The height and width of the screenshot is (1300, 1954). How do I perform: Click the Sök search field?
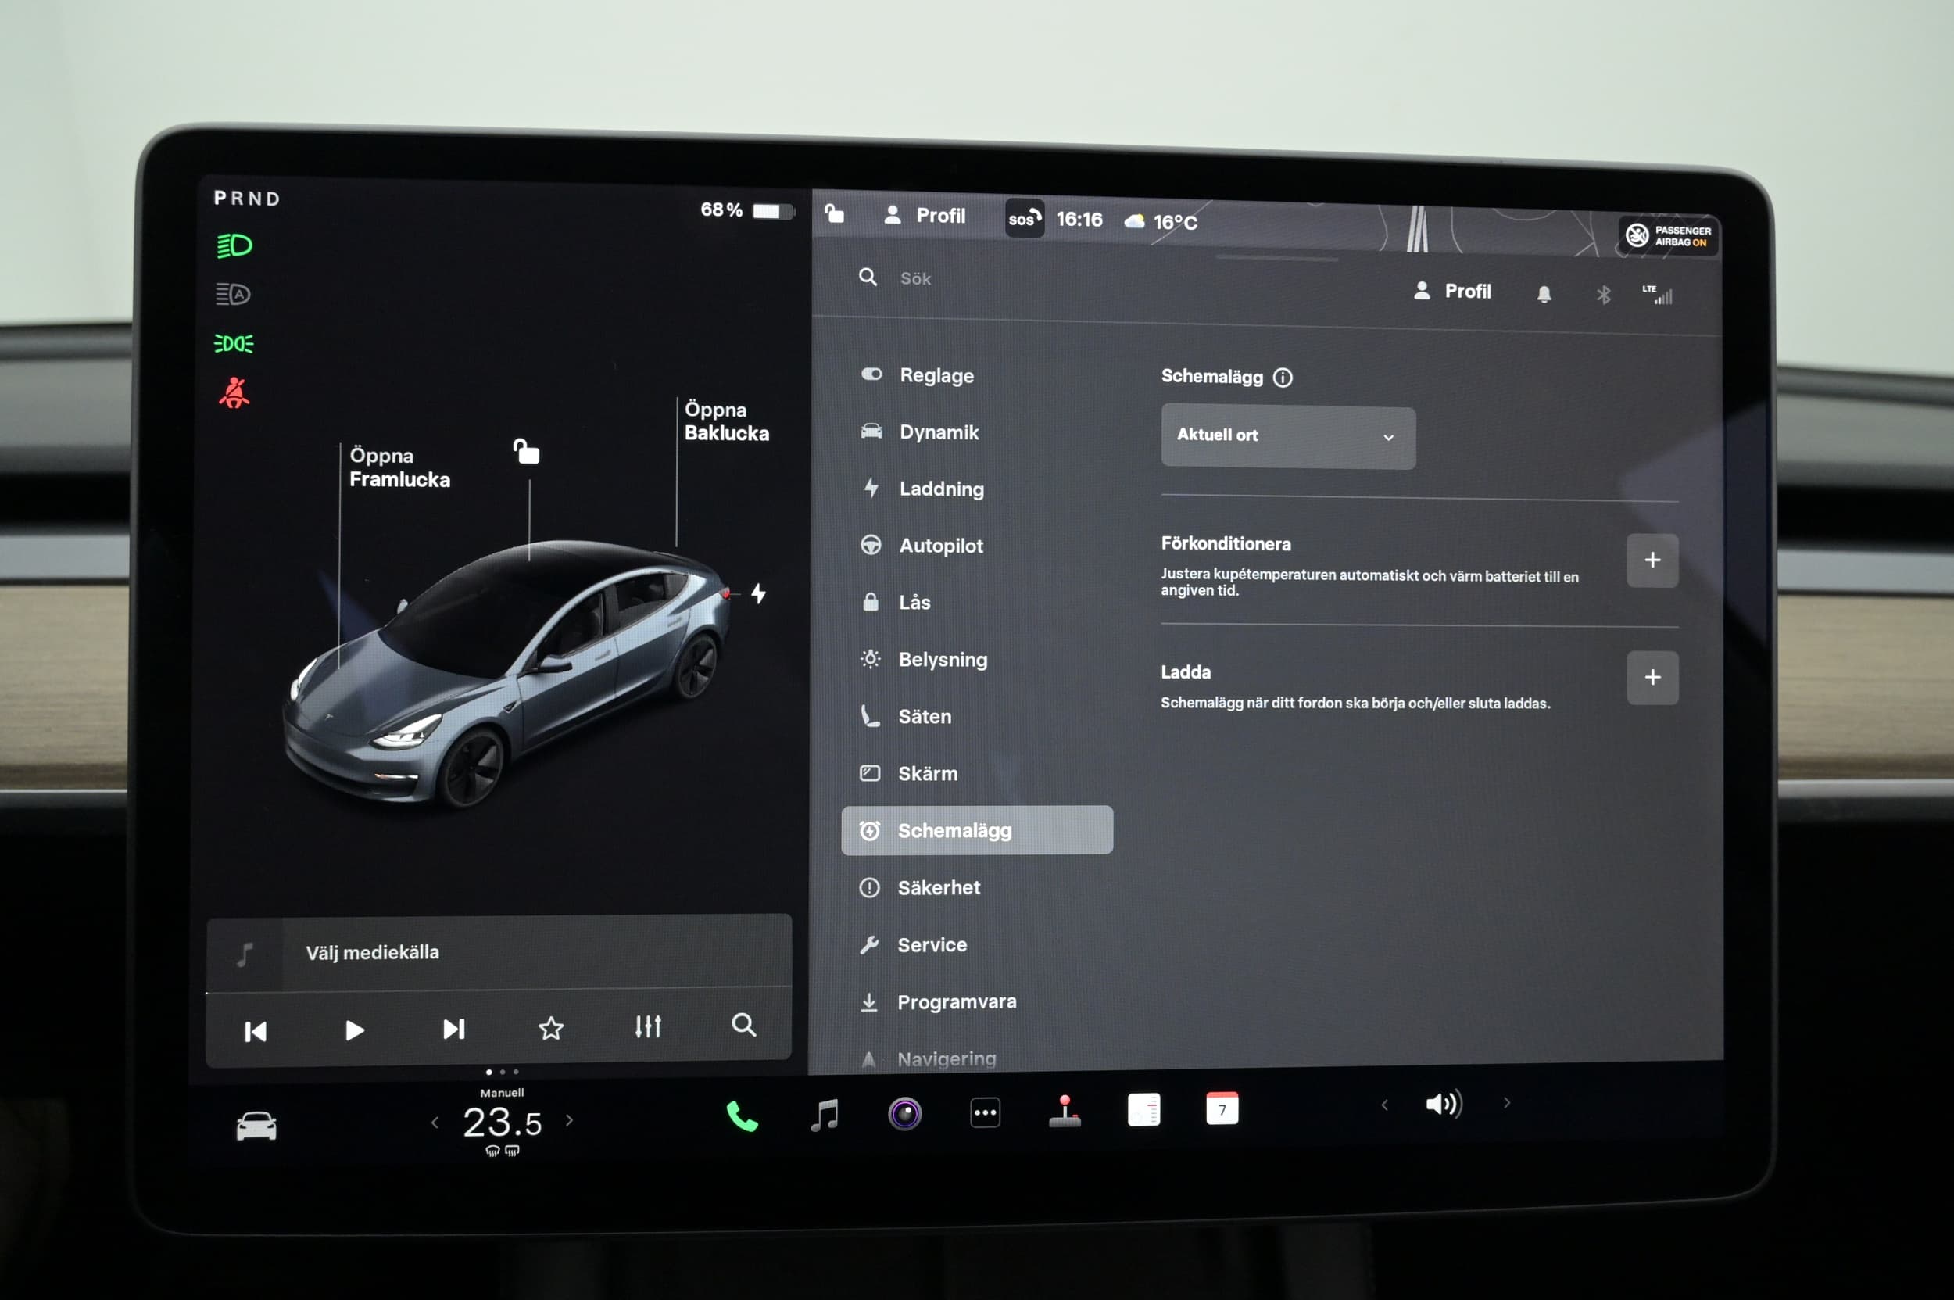[x=915, y=278]
